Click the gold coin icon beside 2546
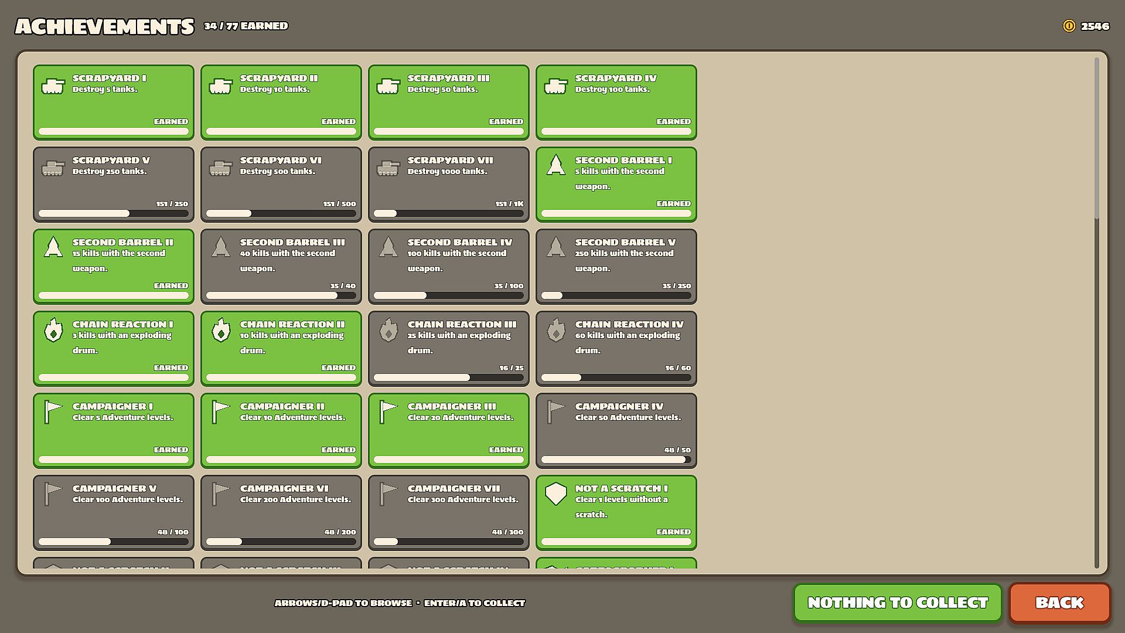Image resolution: width=1125 pixels, height=633 pixels. tap(1069, 26)
